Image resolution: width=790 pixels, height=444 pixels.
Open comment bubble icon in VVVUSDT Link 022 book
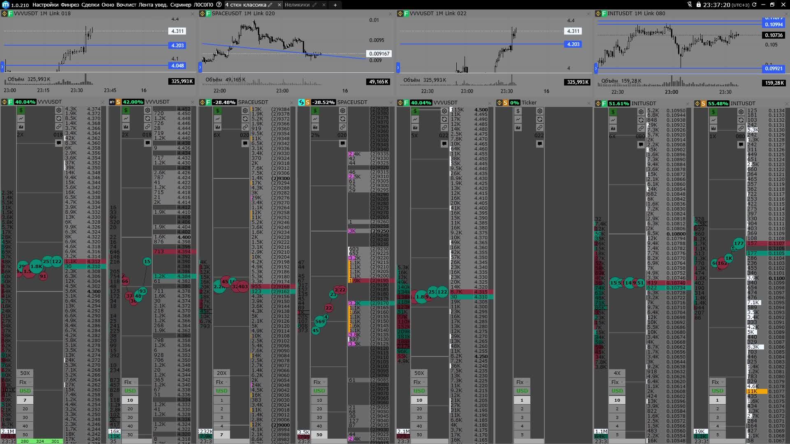click(444, 143)
